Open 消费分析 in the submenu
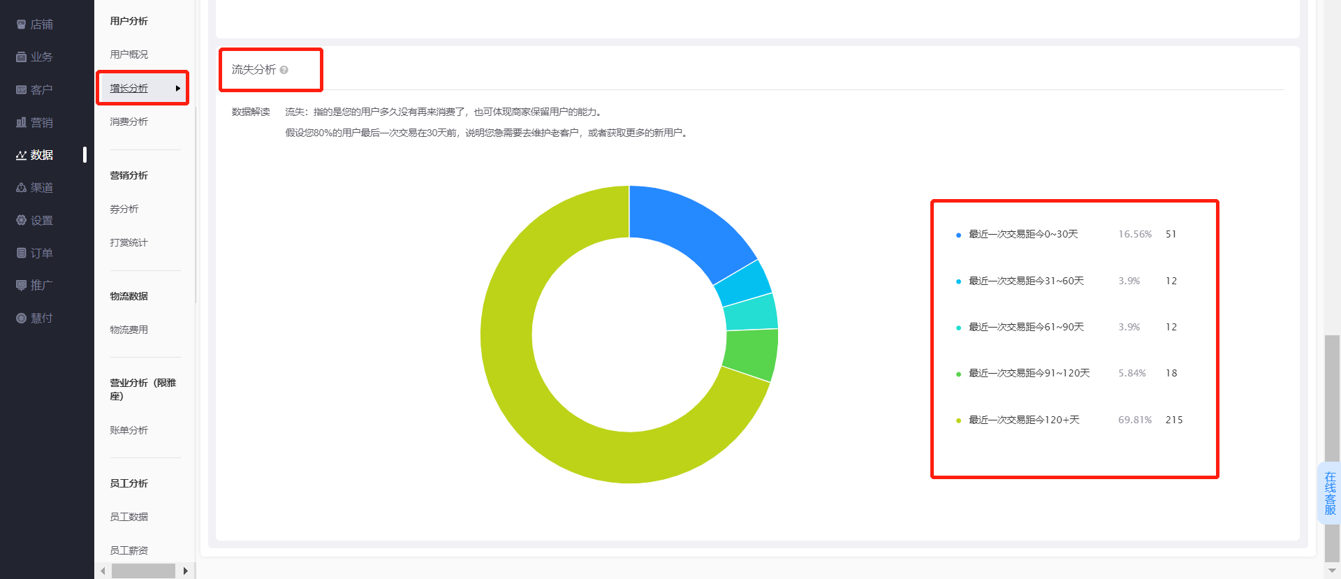The height and width of the screenshot is (579, 1341). point(129,122)
